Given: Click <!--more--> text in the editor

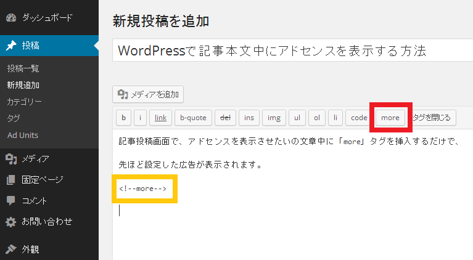Looking at the screenshot, I should 142,189.
